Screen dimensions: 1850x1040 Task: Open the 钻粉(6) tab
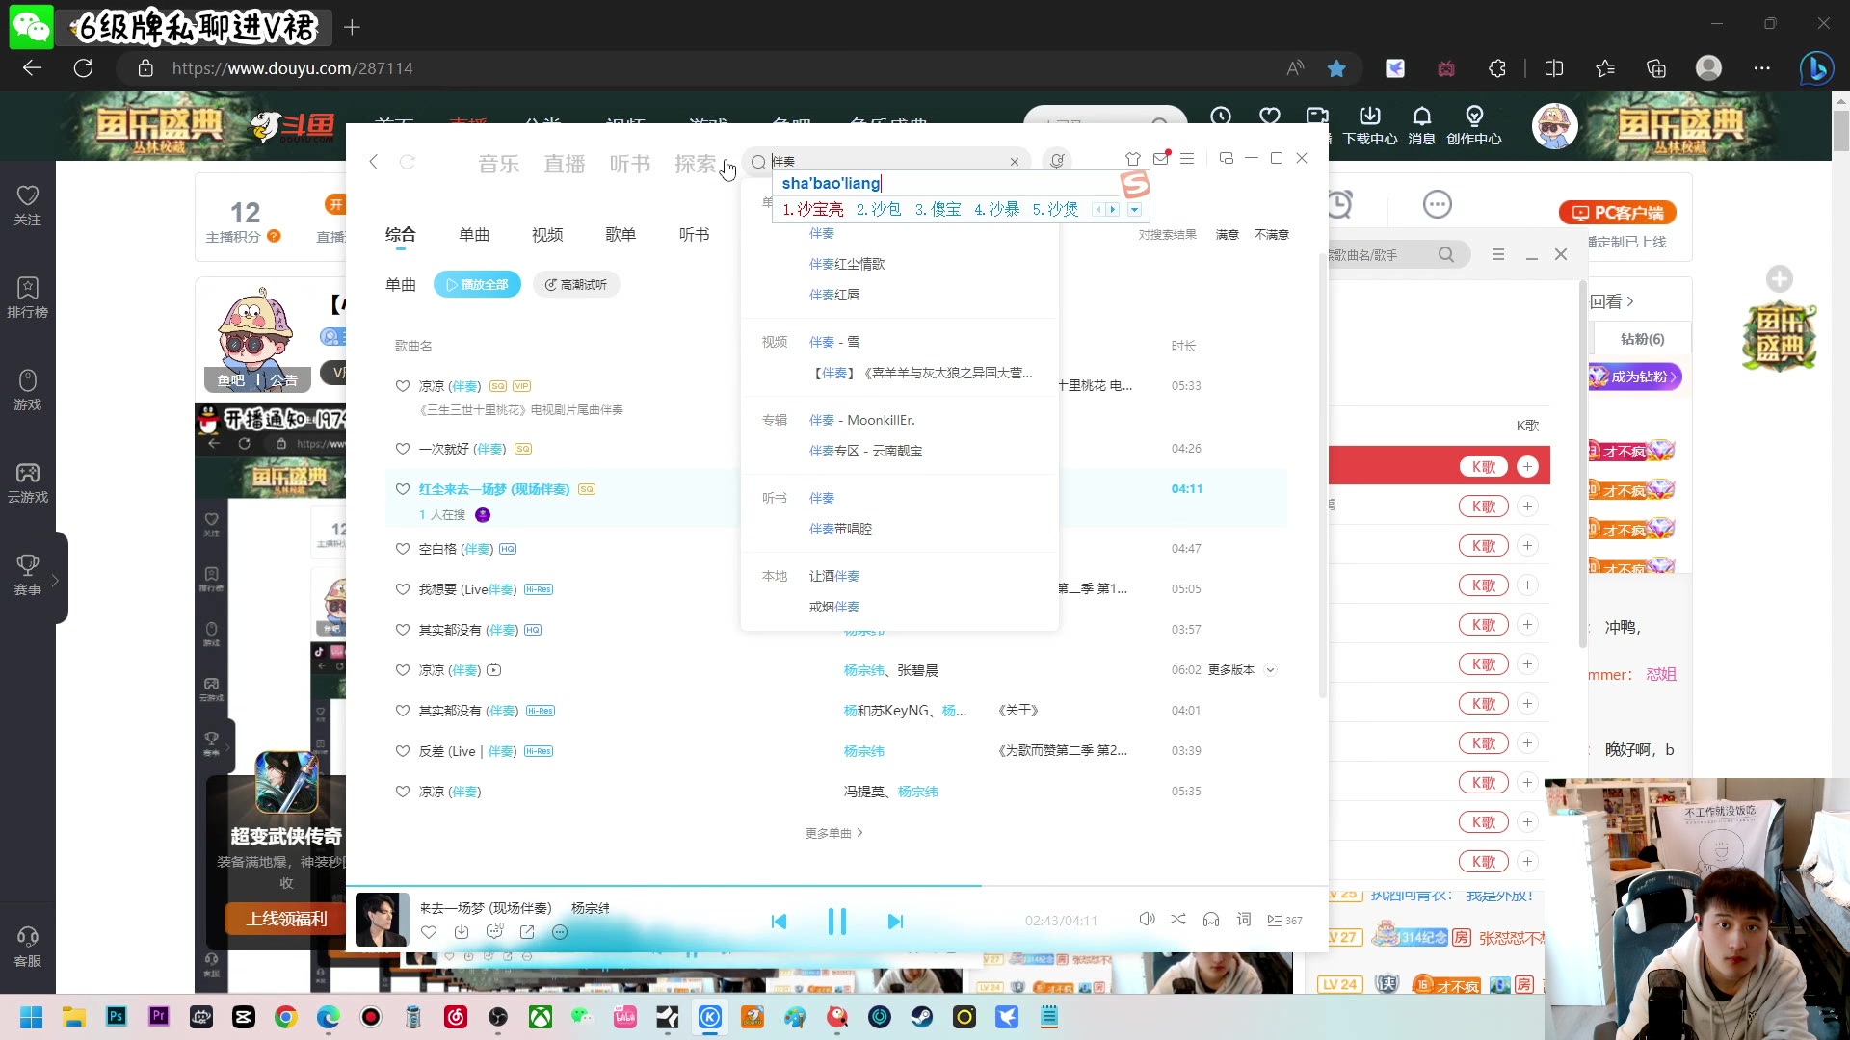[x=1642, y=339]
